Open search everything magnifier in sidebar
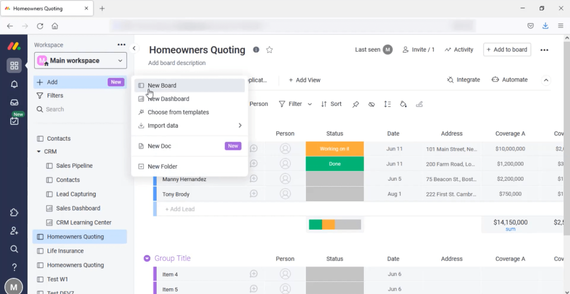 coord(14,249)
